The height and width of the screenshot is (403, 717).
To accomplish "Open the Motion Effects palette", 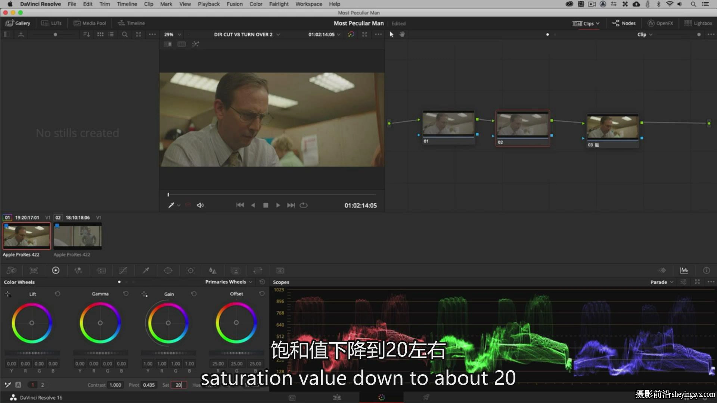I will [x=101, y=271].
